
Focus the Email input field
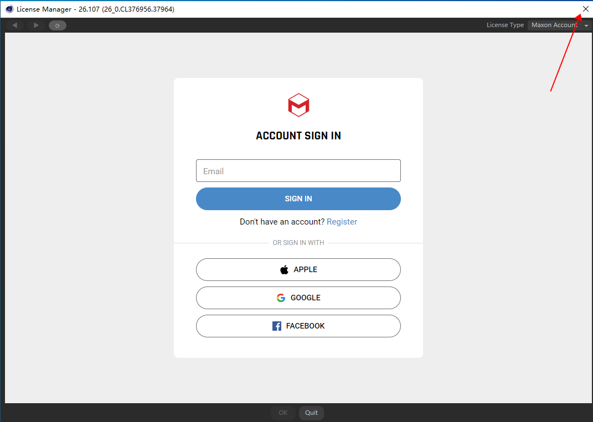298,171
